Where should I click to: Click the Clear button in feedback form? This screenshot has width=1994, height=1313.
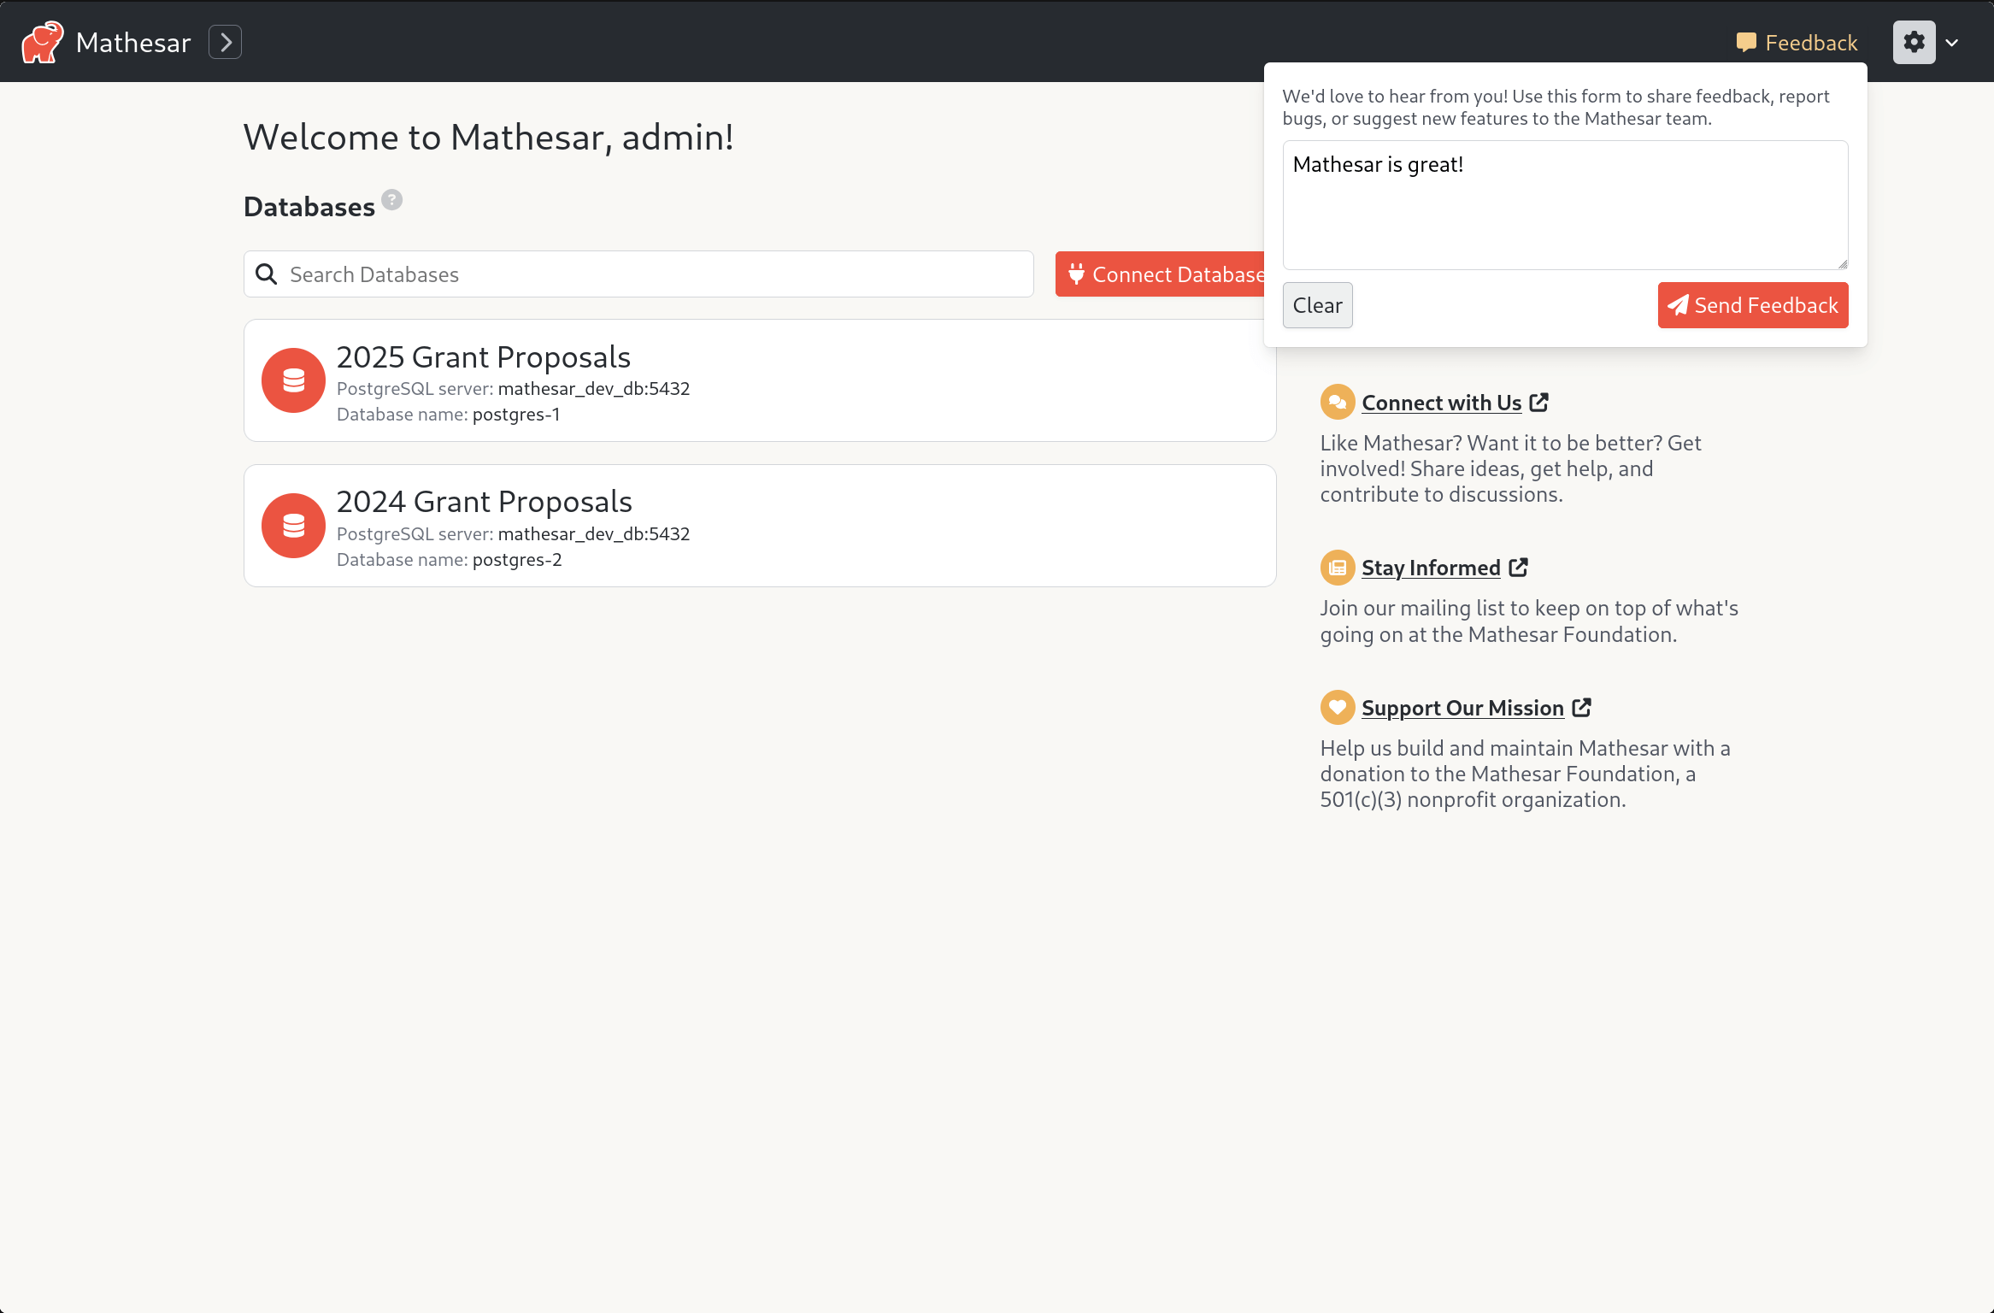1317,305
